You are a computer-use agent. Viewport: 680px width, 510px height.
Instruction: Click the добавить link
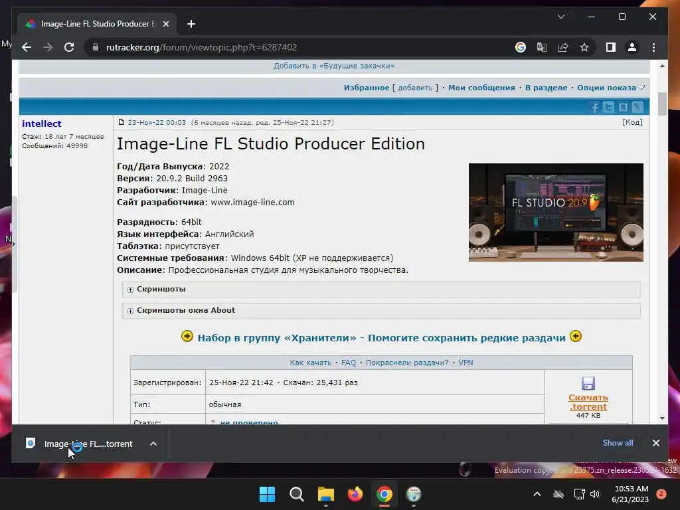(415, 88)
